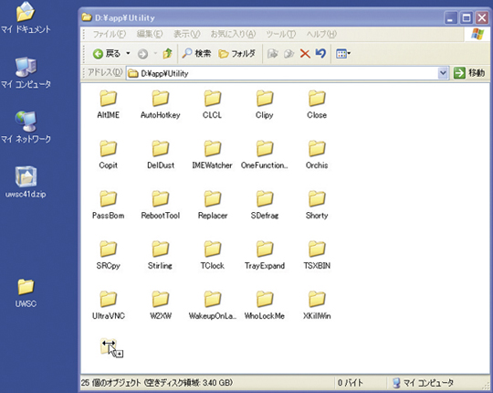This screenshot has width=493, height=393.
Task: Select the UWSC folder on desktop
Action: tap(26, 293)
